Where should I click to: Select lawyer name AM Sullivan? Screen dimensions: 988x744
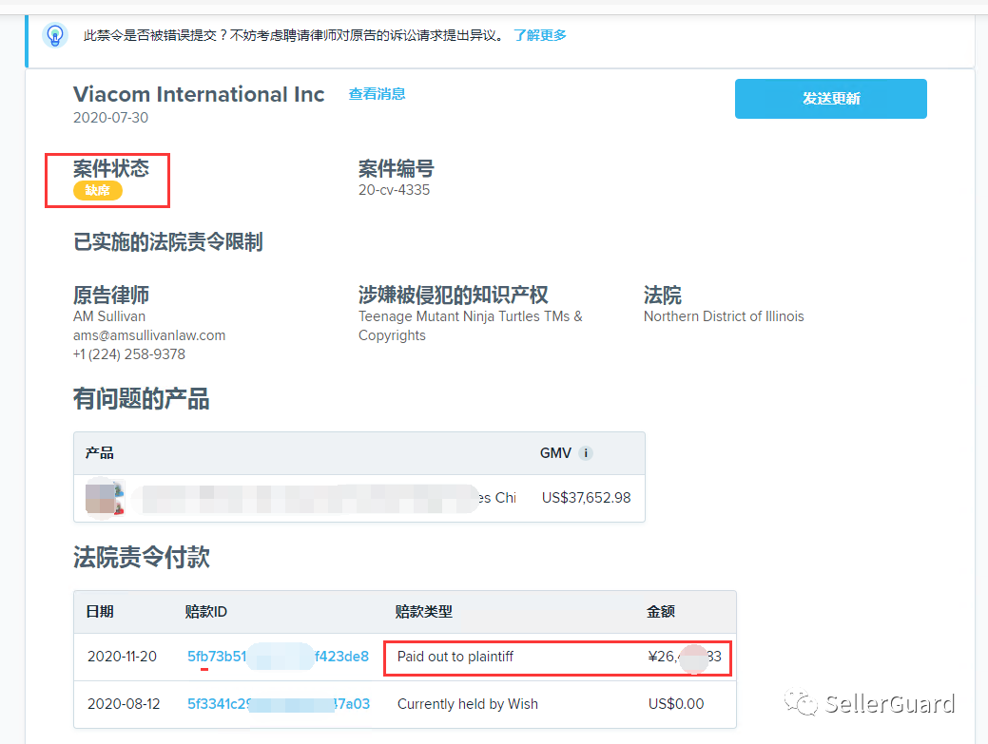coord(109,316)
